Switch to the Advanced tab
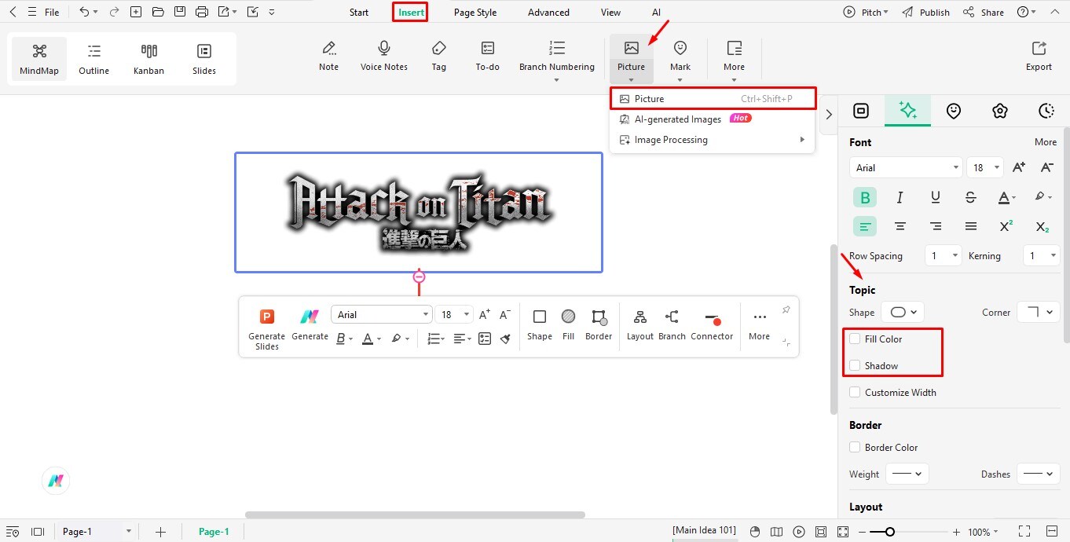 [x=548, y=12]
